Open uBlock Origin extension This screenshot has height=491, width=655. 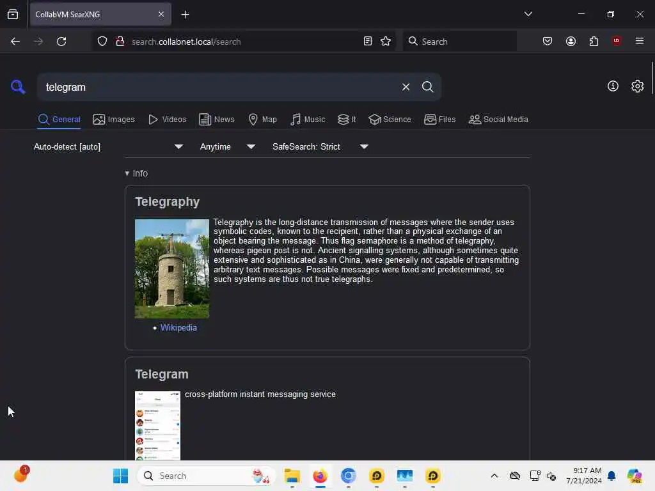pos(616,40)
